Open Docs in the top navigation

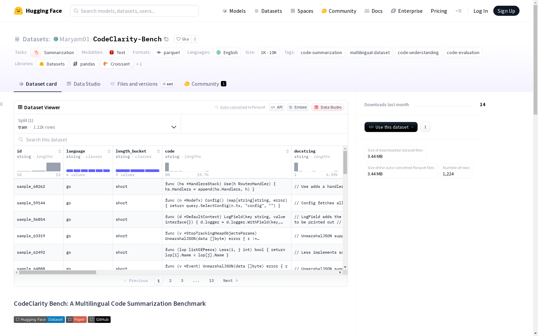point(374,11)
